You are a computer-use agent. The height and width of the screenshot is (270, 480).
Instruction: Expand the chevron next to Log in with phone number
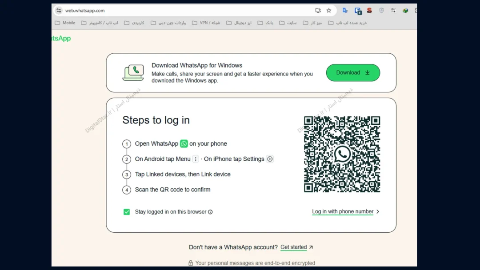(x=378, y=212)
